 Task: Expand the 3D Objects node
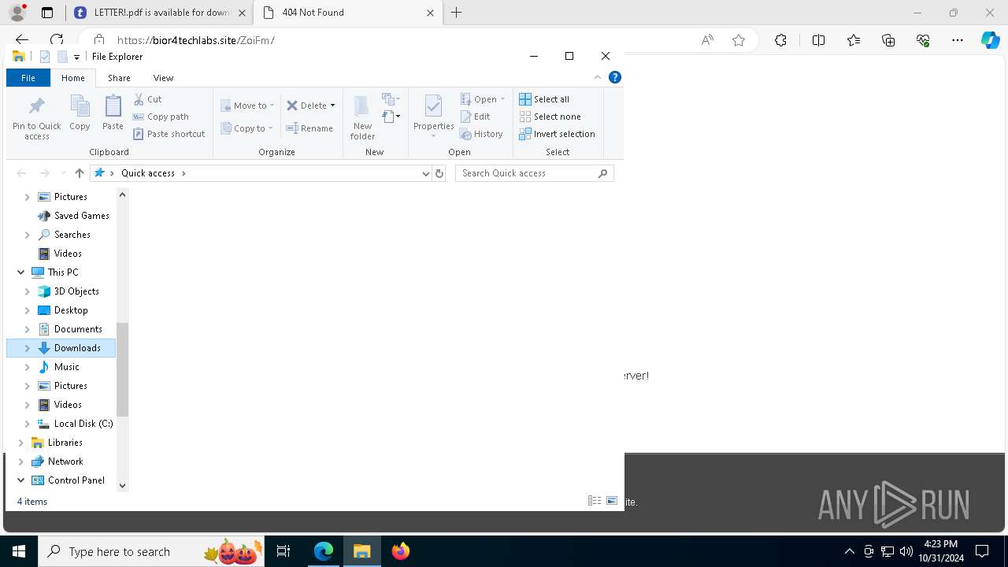(x=28, y=291)
